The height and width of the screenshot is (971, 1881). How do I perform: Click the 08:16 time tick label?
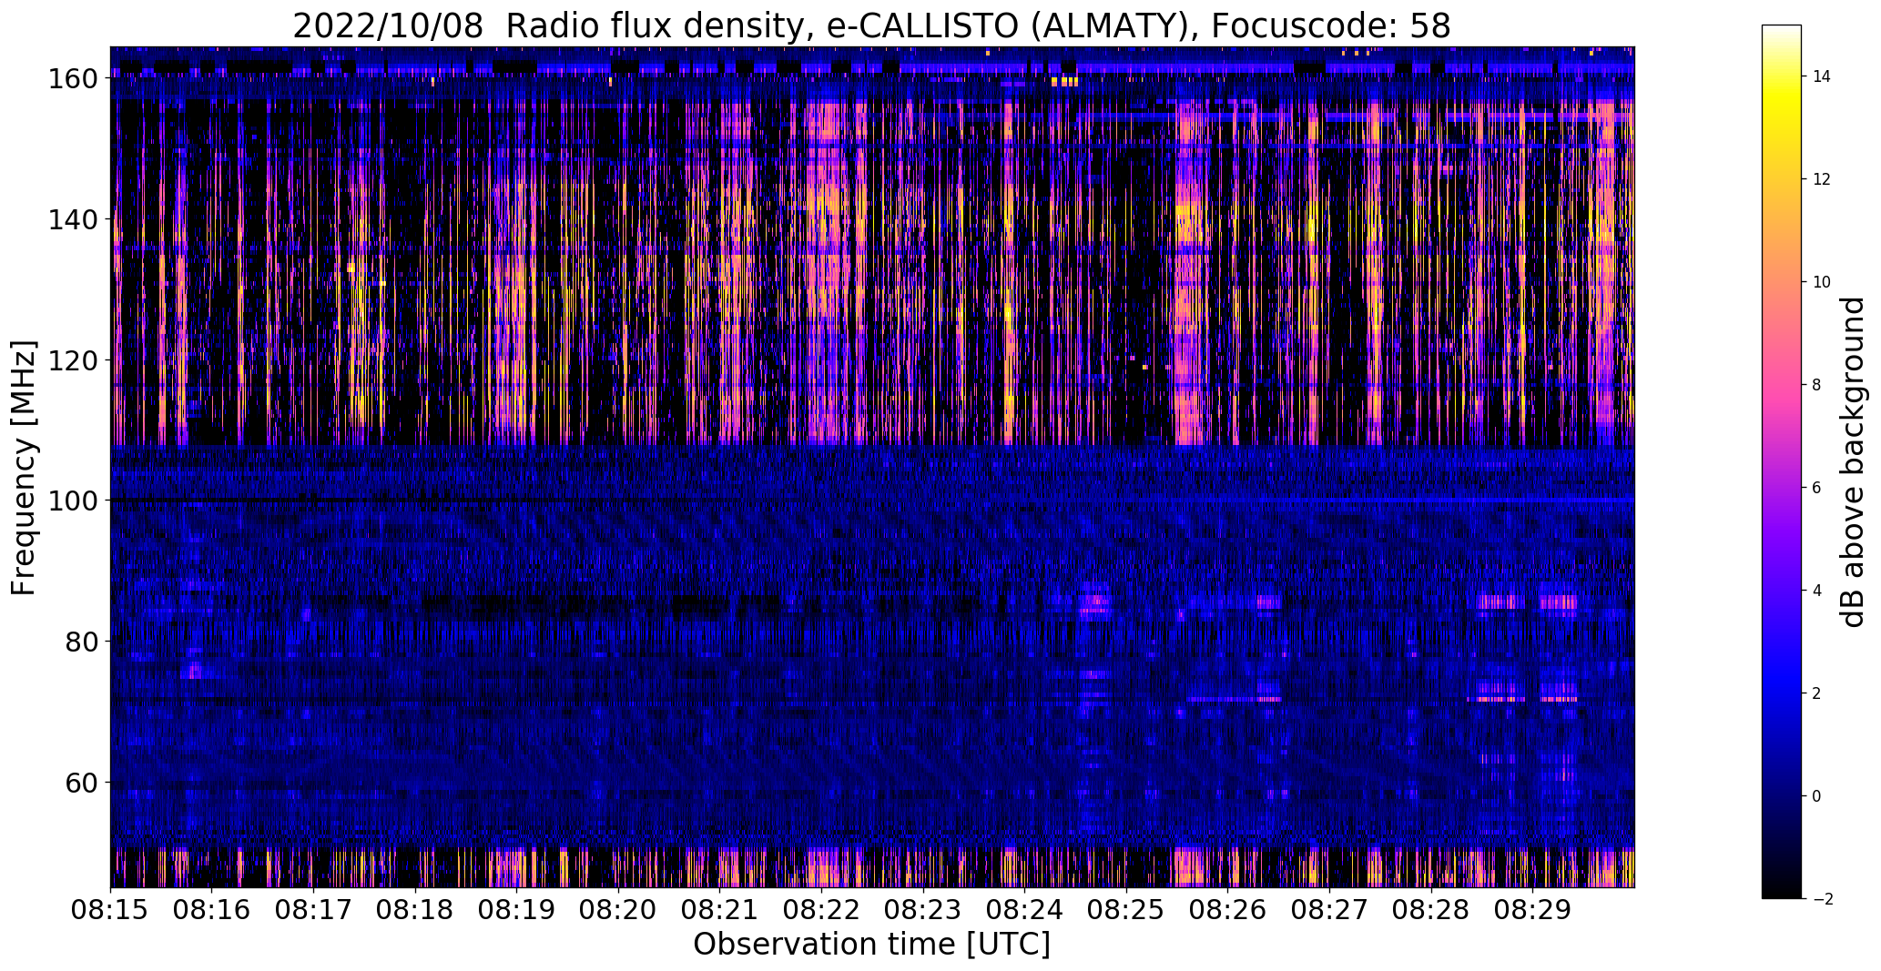[x=211, y=910]
